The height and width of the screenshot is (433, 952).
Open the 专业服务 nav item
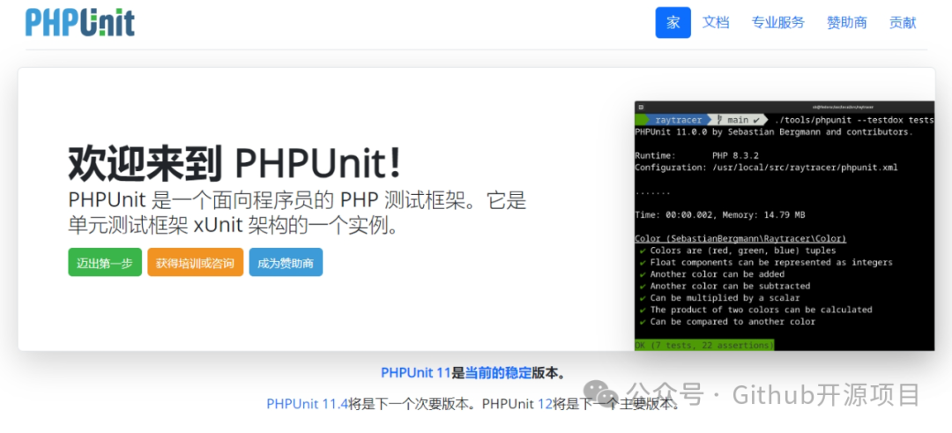[777, 22]
